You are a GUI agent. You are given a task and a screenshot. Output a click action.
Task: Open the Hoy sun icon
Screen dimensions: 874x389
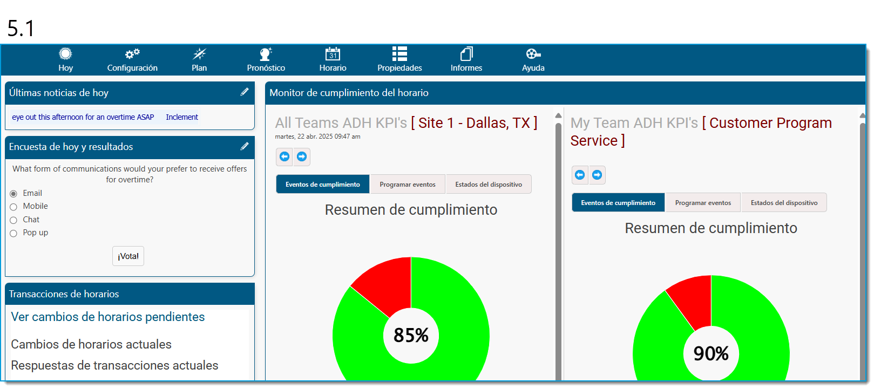pos(65,54)
